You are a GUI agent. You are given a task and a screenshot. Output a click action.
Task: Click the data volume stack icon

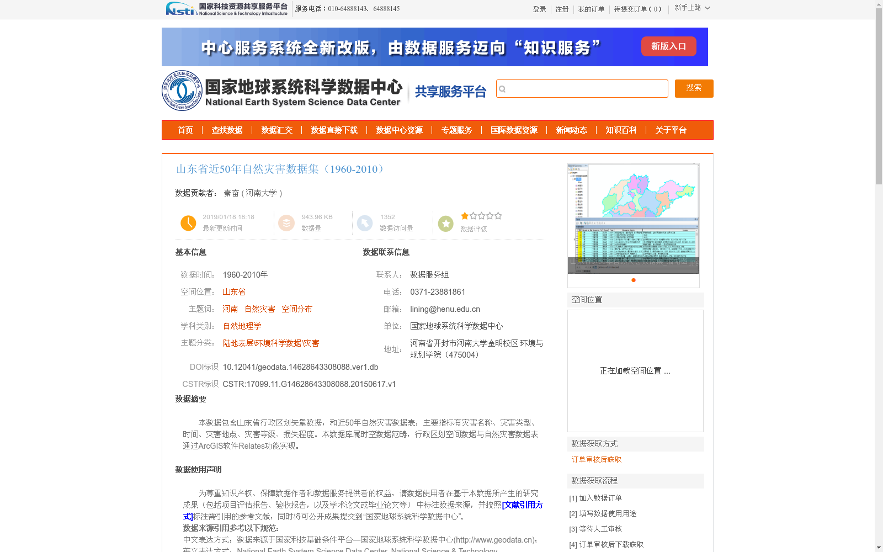[x=286, y=223]
